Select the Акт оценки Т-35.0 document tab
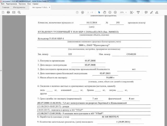 click(40, 7)
